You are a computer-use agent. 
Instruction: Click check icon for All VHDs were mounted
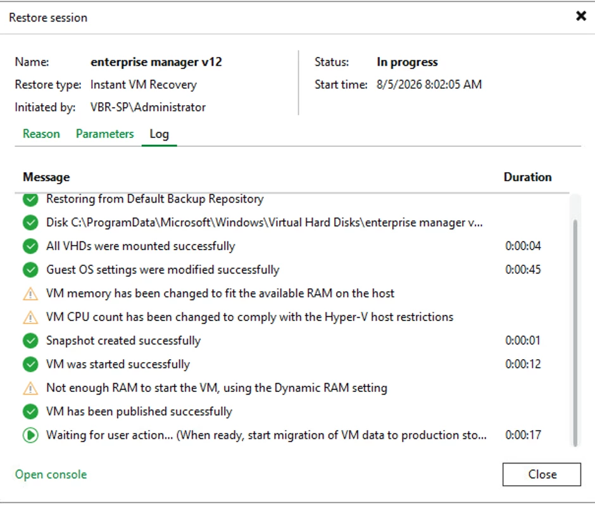(30, 246)
